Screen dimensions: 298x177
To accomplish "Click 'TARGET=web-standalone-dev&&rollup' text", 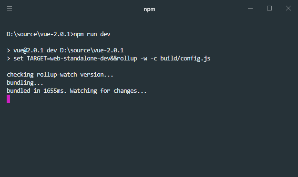I will pyautogui.click(x=82, y=59).
